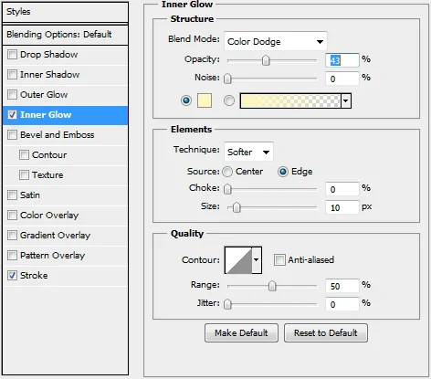Uncheck the Stroke style checkbox
Image resolution: width=431 pixels, height=379 pixels.
(12, 276)
